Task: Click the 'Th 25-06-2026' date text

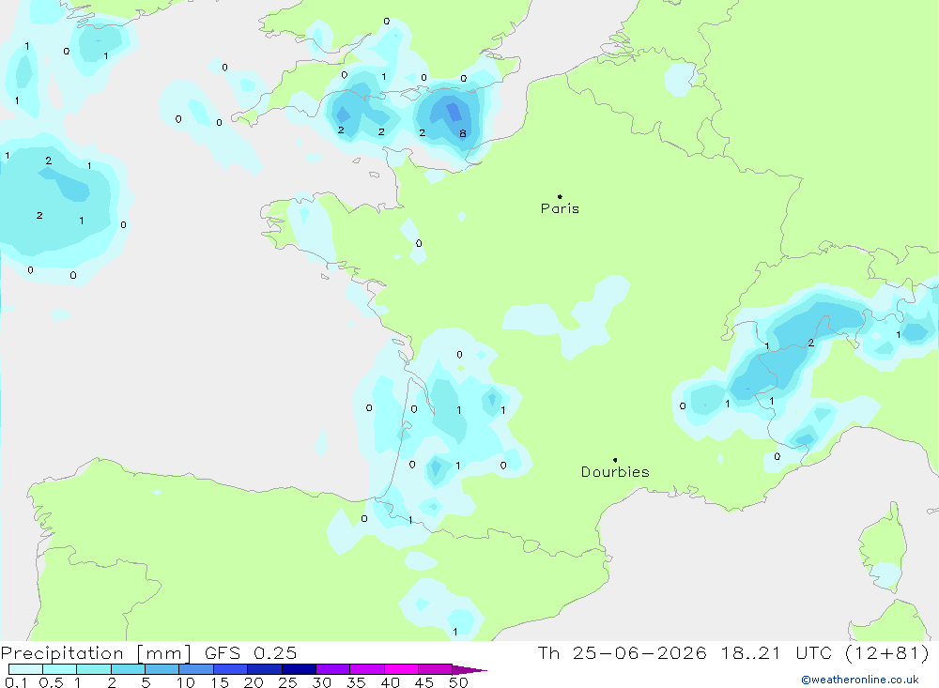Action: 622,652
